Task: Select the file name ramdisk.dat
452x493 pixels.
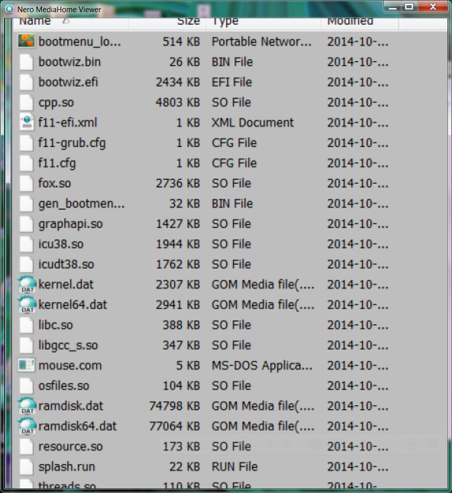Action: pos(71,406)
